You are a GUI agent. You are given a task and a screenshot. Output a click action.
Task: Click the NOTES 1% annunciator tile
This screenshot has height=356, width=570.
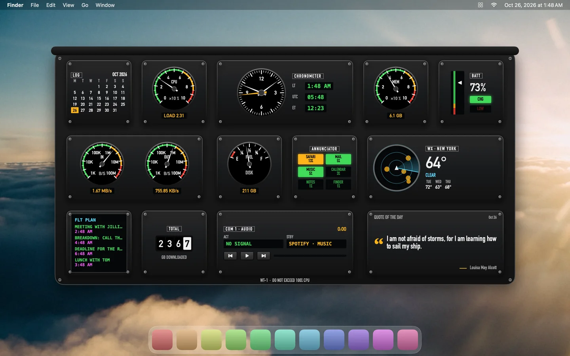311,184
